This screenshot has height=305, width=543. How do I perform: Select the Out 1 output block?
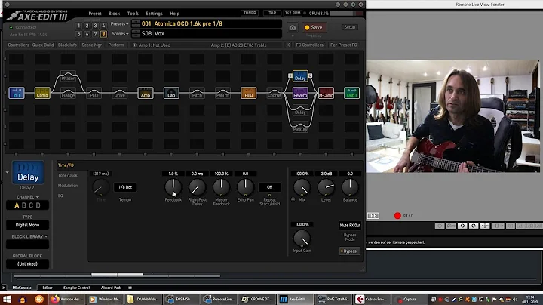[x=351, y=93]
